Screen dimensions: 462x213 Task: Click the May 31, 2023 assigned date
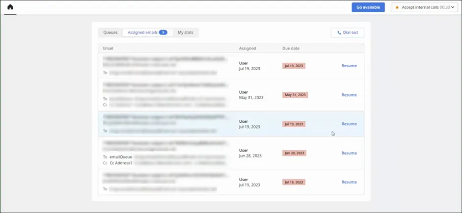(251, 98)
